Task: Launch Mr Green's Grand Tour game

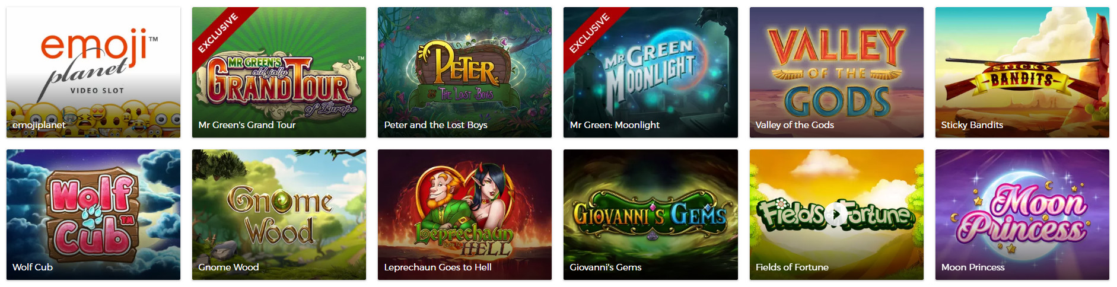Action: 279,72
